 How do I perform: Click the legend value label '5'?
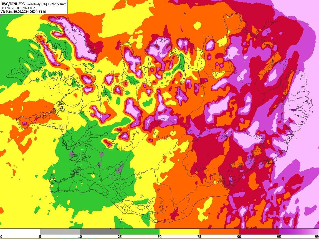click(x=40, y=237)
